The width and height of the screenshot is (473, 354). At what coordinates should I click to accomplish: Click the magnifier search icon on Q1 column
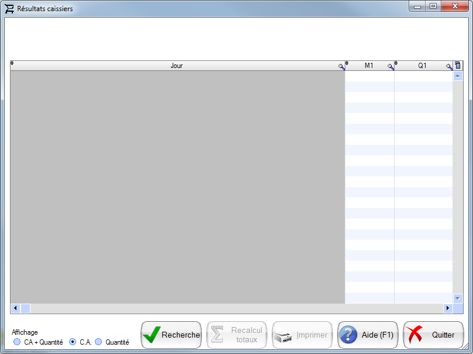click(x=448, y=66)
